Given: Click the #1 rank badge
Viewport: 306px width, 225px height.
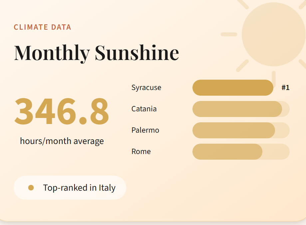Looking at the screenshot, I should (x=285, y=88).
